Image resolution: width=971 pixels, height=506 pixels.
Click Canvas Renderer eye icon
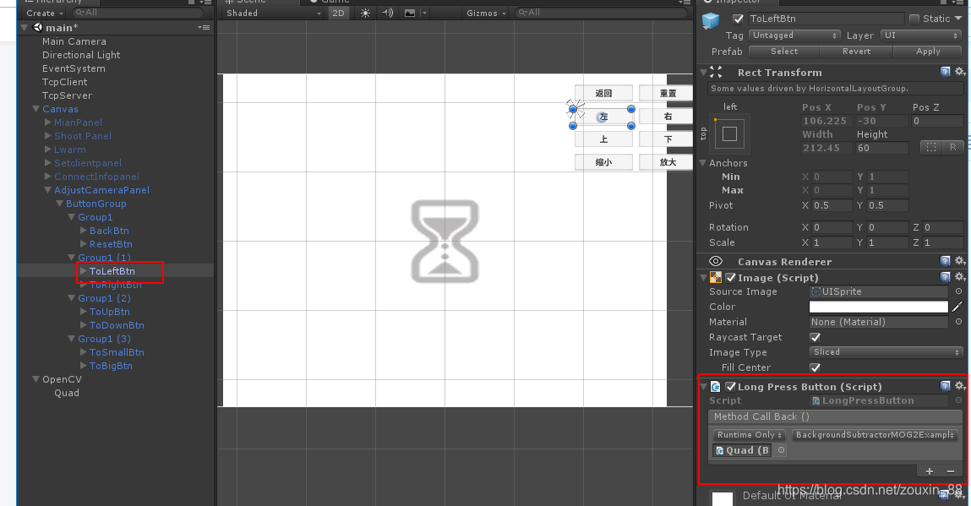pyautogui.click(x=716, y=261)
